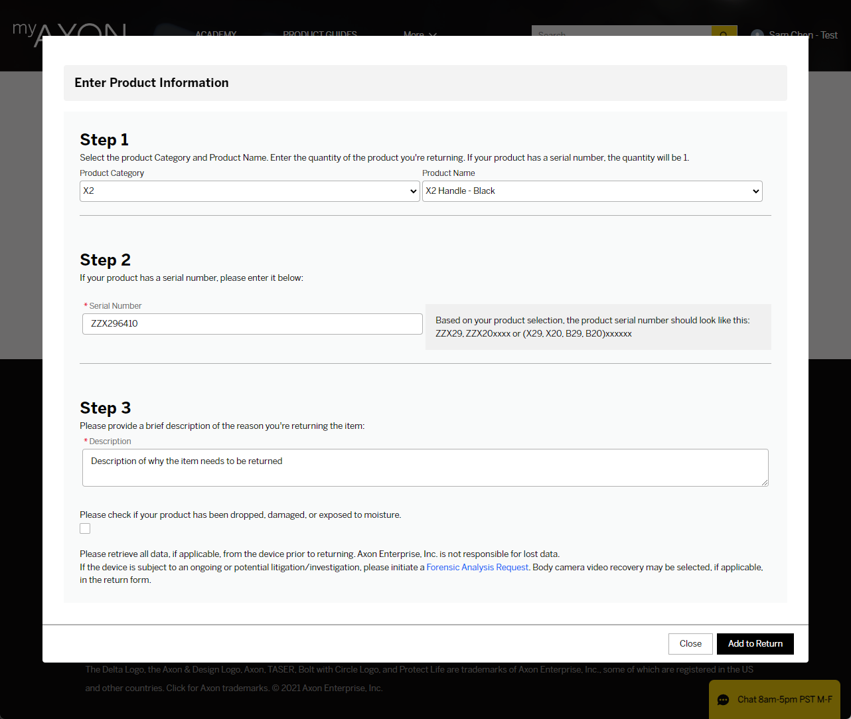Open the Product Category dropdown
Viewport: 851px width, 719px height.
pos(250,191)
